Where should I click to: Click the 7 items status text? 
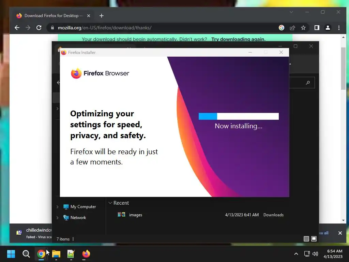point(63,239)
